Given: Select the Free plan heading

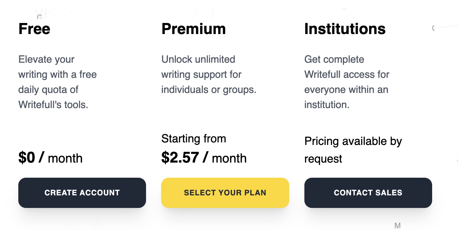Looking at the screenshot, I should 34,29.
